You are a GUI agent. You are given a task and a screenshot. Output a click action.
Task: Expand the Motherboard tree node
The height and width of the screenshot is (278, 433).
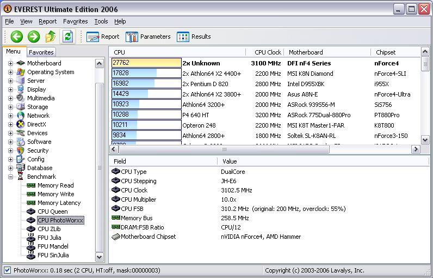click(10, 63)
